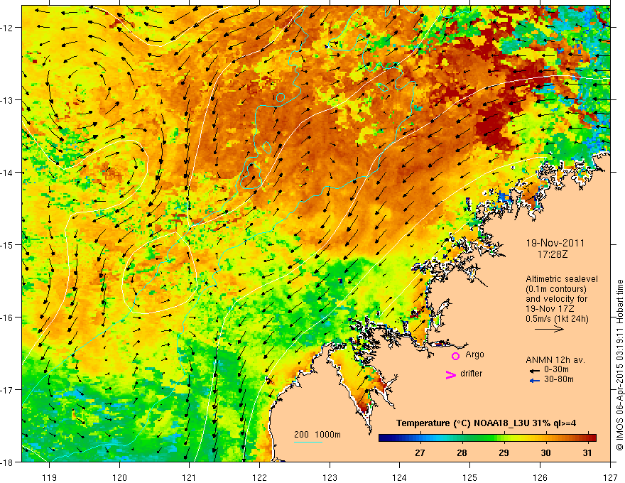Click the longitude 125 axis label
The image size is (625, 483).
pos(470,477)
